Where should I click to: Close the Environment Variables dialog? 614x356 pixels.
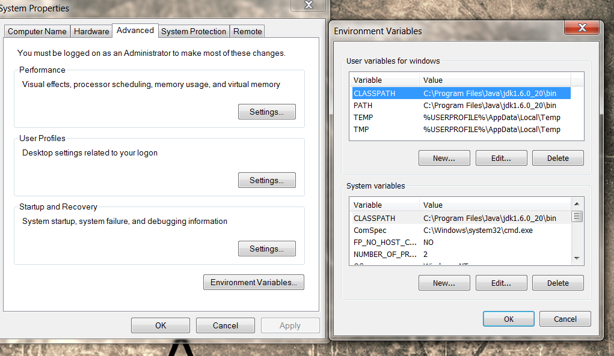582,28
